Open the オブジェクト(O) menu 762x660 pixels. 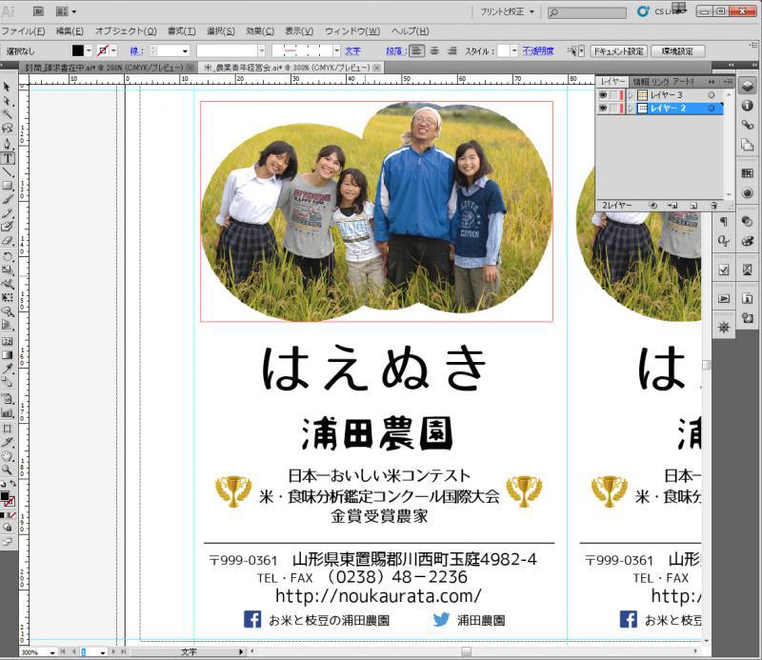click(x=126, y=31)
